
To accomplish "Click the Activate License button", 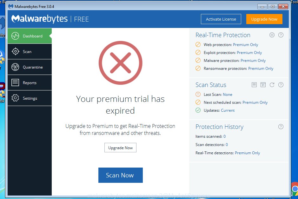I will tap(221, 19).
